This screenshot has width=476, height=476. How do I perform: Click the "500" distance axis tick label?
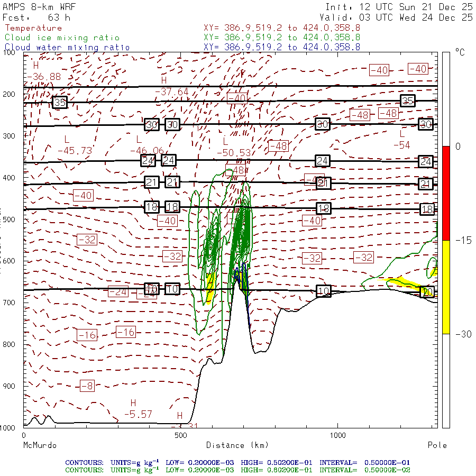[181, 435]
